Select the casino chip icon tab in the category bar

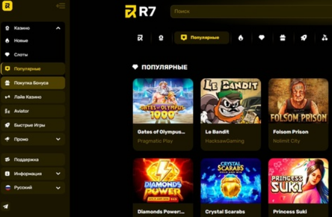pos(161,38)
